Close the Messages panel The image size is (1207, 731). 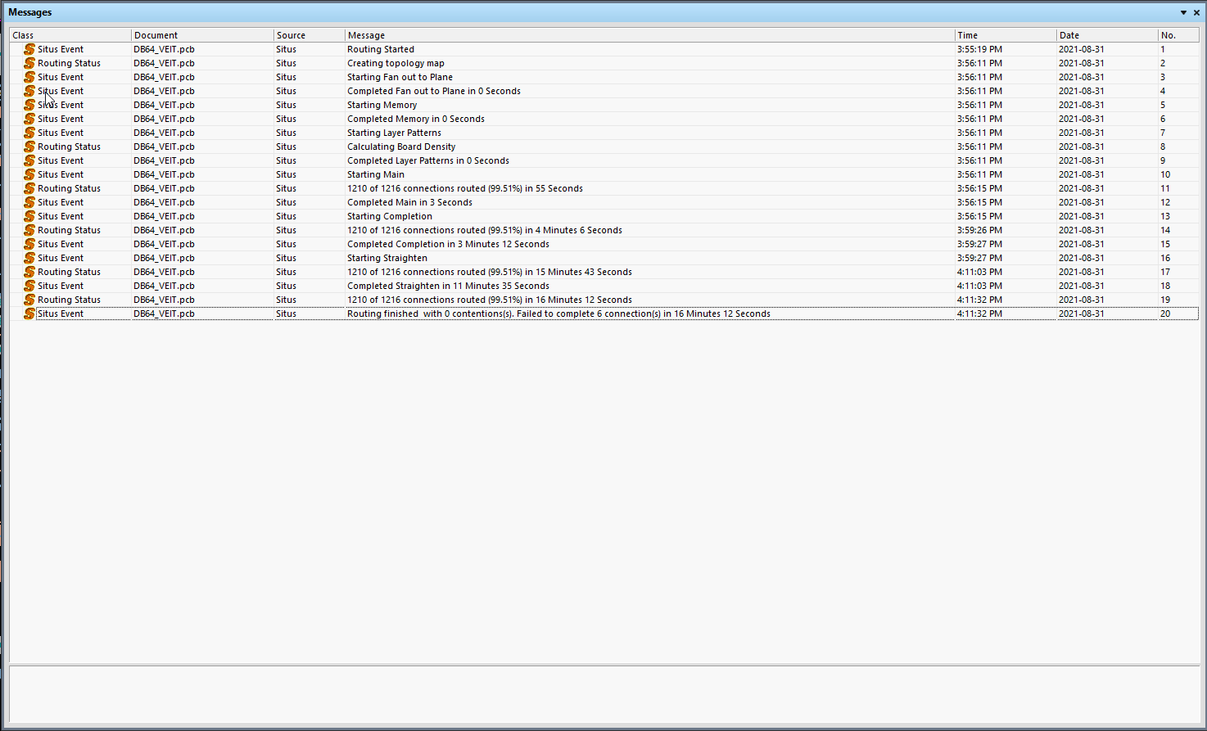click(1196, 12)
